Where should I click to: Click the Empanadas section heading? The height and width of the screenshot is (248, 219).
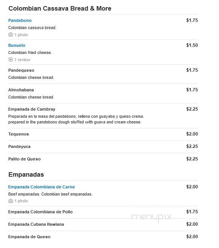[x=26, y=175]
